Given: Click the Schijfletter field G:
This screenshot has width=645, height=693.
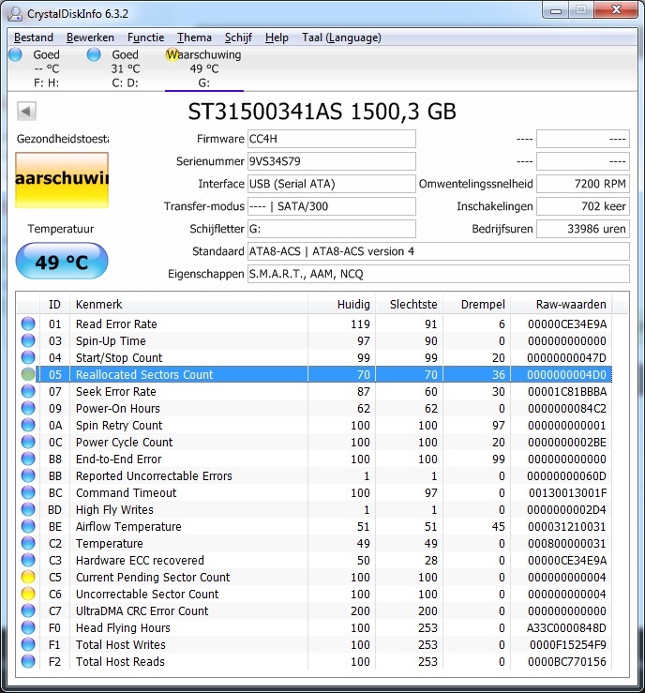Looking at the screenshot, I should pos(331,229).
